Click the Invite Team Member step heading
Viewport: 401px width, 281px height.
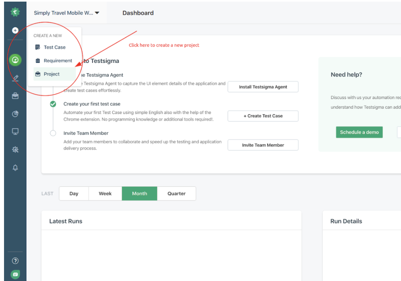86,133
